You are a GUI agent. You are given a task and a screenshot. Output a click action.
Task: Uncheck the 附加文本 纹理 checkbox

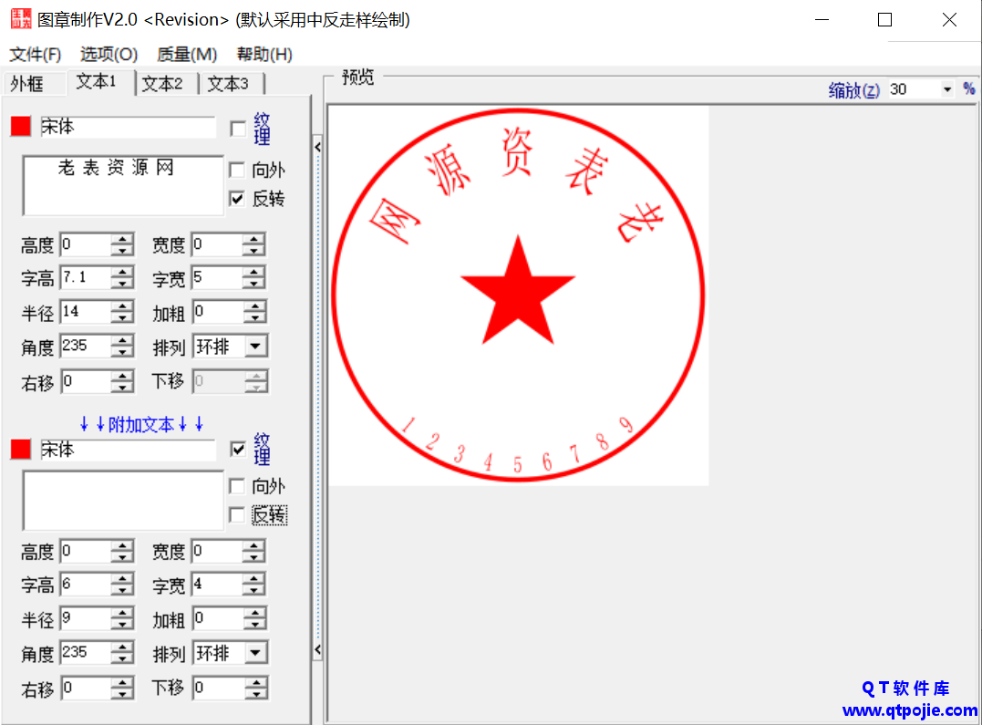(x=237, y=449)
